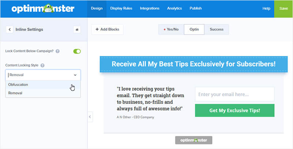The height and width of the screenshot is (149, 293).
Task: Click the Inline Settings panel title
Action: pos(29,30)
